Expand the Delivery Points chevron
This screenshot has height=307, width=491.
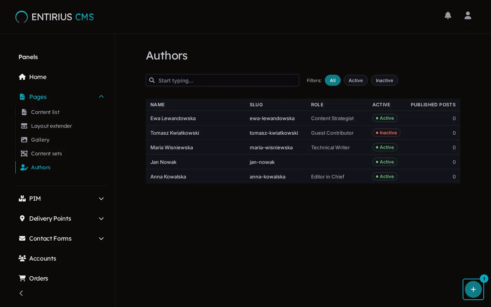(x=101, y=218)
